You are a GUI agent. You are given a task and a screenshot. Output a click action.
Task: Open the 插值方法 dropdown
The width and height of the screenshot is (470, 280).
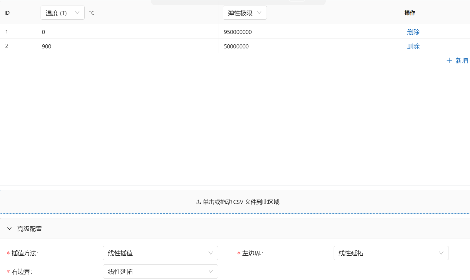(x=160, y=253)
